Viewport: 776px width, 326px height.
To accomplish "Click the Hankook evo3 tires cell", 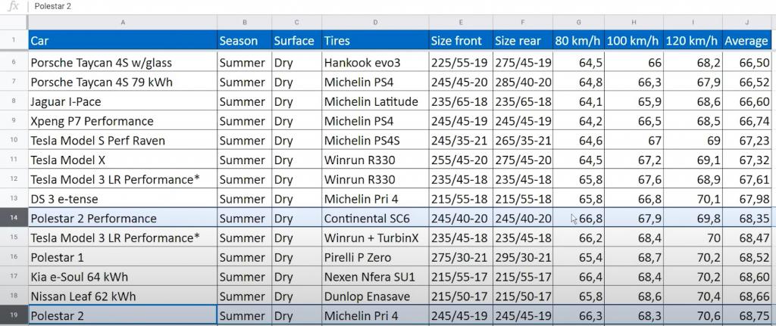I will [375, 62].
